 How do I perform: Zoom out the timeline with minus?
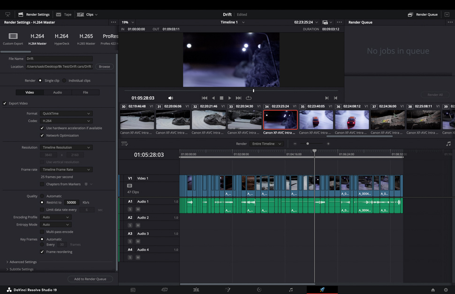295,144
